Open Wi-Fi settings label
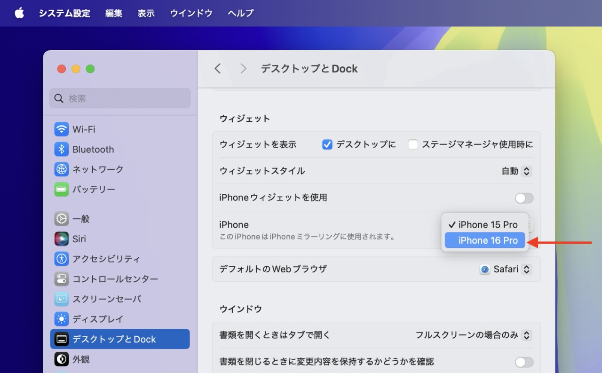 coord(84,129)
